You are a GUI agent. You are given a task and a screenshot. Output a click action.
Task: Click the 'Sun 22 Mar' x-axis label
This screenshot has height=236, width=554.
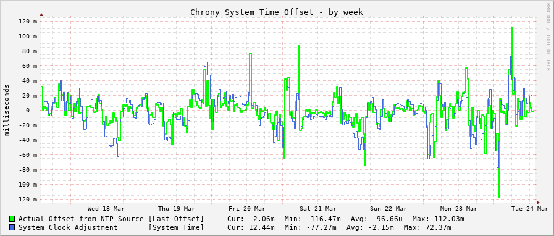point(388,208)
